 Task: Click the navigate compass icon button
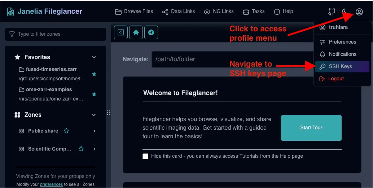[151, 32]
